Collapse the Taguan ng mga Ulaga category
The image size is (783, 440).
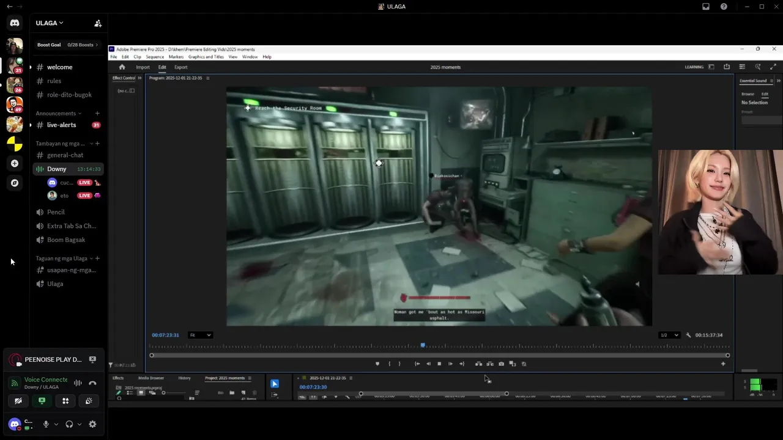[64, 258]
